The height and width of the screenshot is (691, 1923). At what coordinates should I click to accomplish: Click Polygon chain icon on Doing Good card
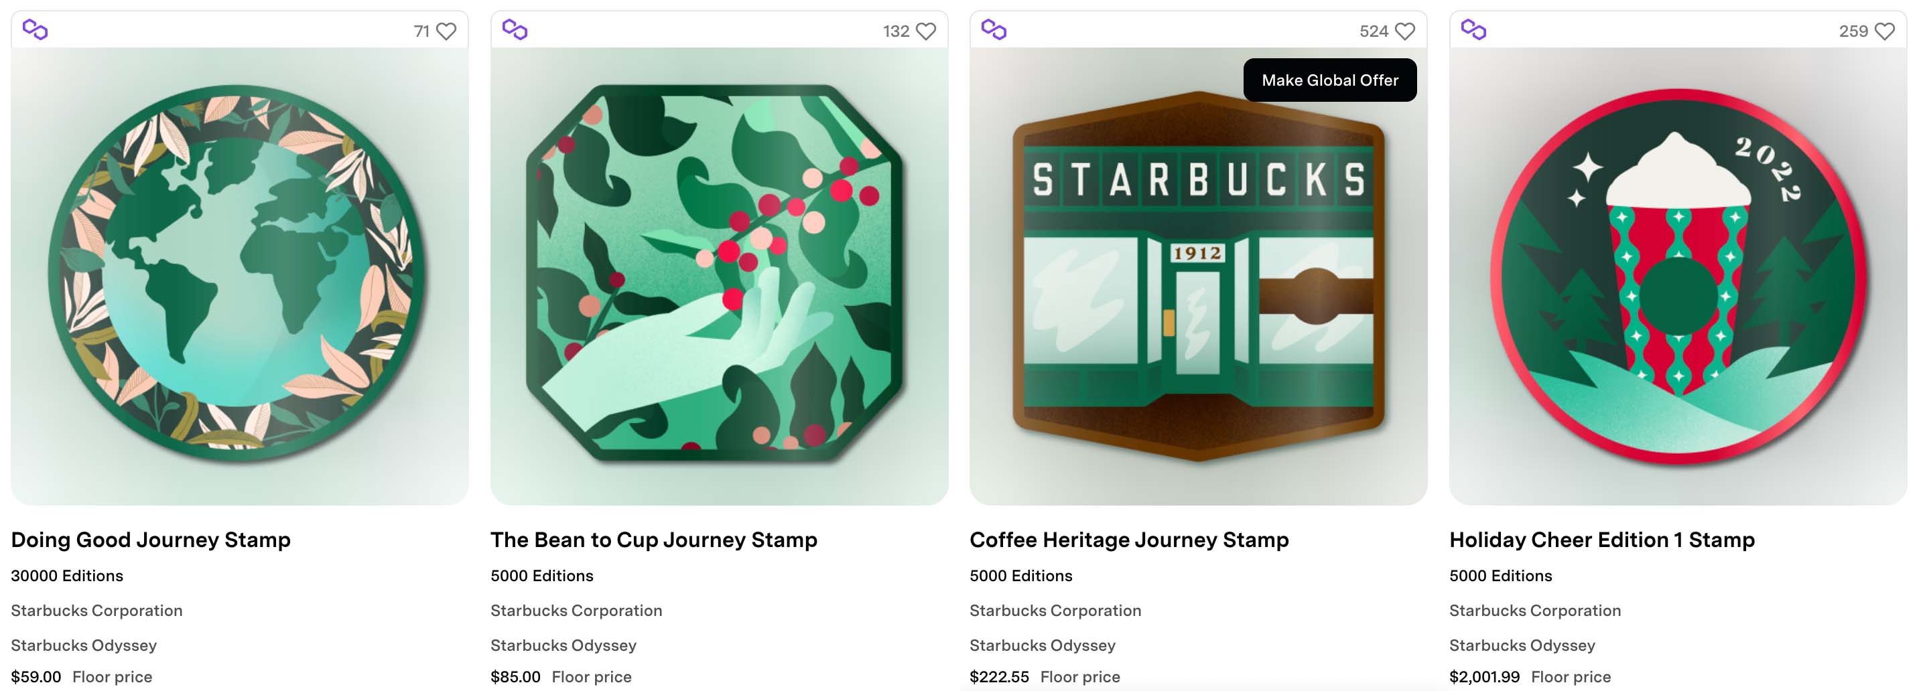[x=35, y=30]
